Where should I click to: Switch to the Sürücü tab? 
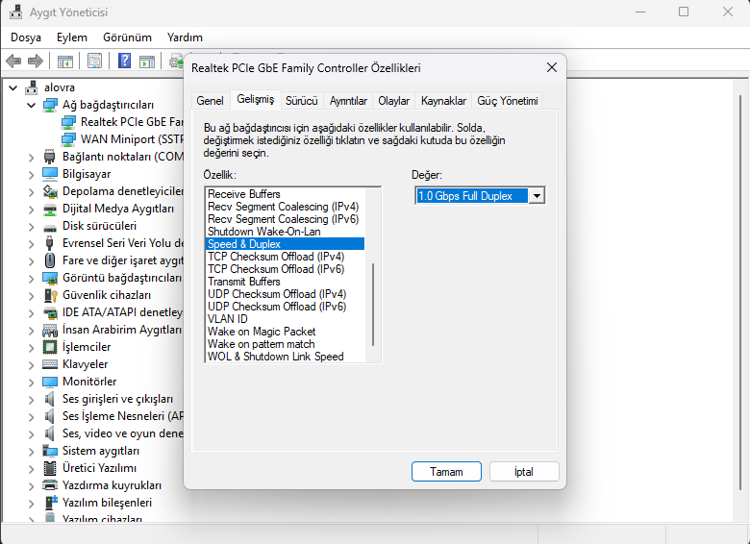(x=302, y=101)
